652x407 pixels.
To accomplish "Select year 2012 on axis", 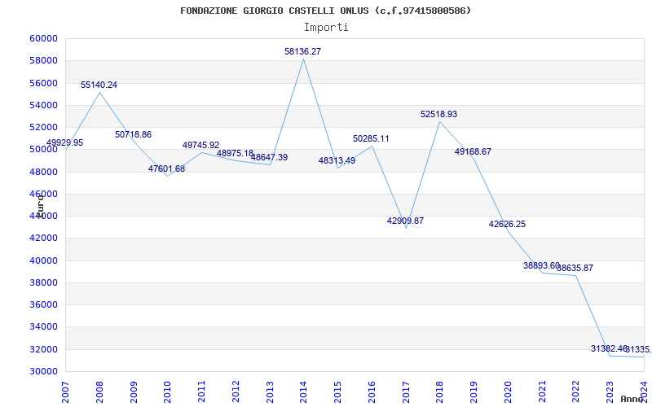I will (x=236, y=392).
